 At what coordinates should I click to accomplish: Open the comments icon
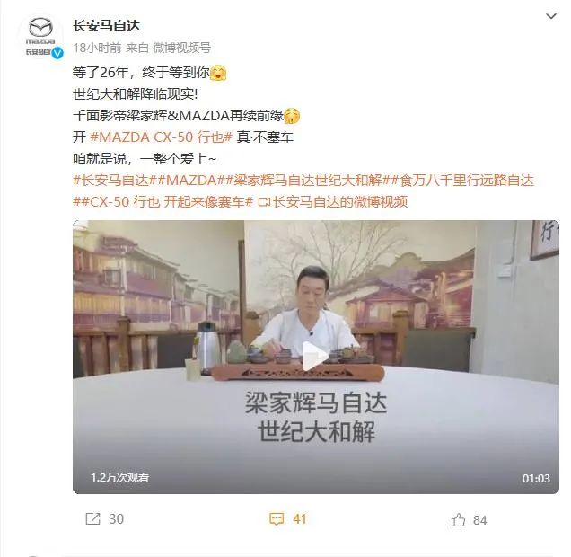pyautogui.click(x=277, y=518)
